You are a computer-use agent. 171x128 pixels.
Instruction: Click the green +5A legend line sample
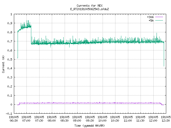tap(159, 20)
